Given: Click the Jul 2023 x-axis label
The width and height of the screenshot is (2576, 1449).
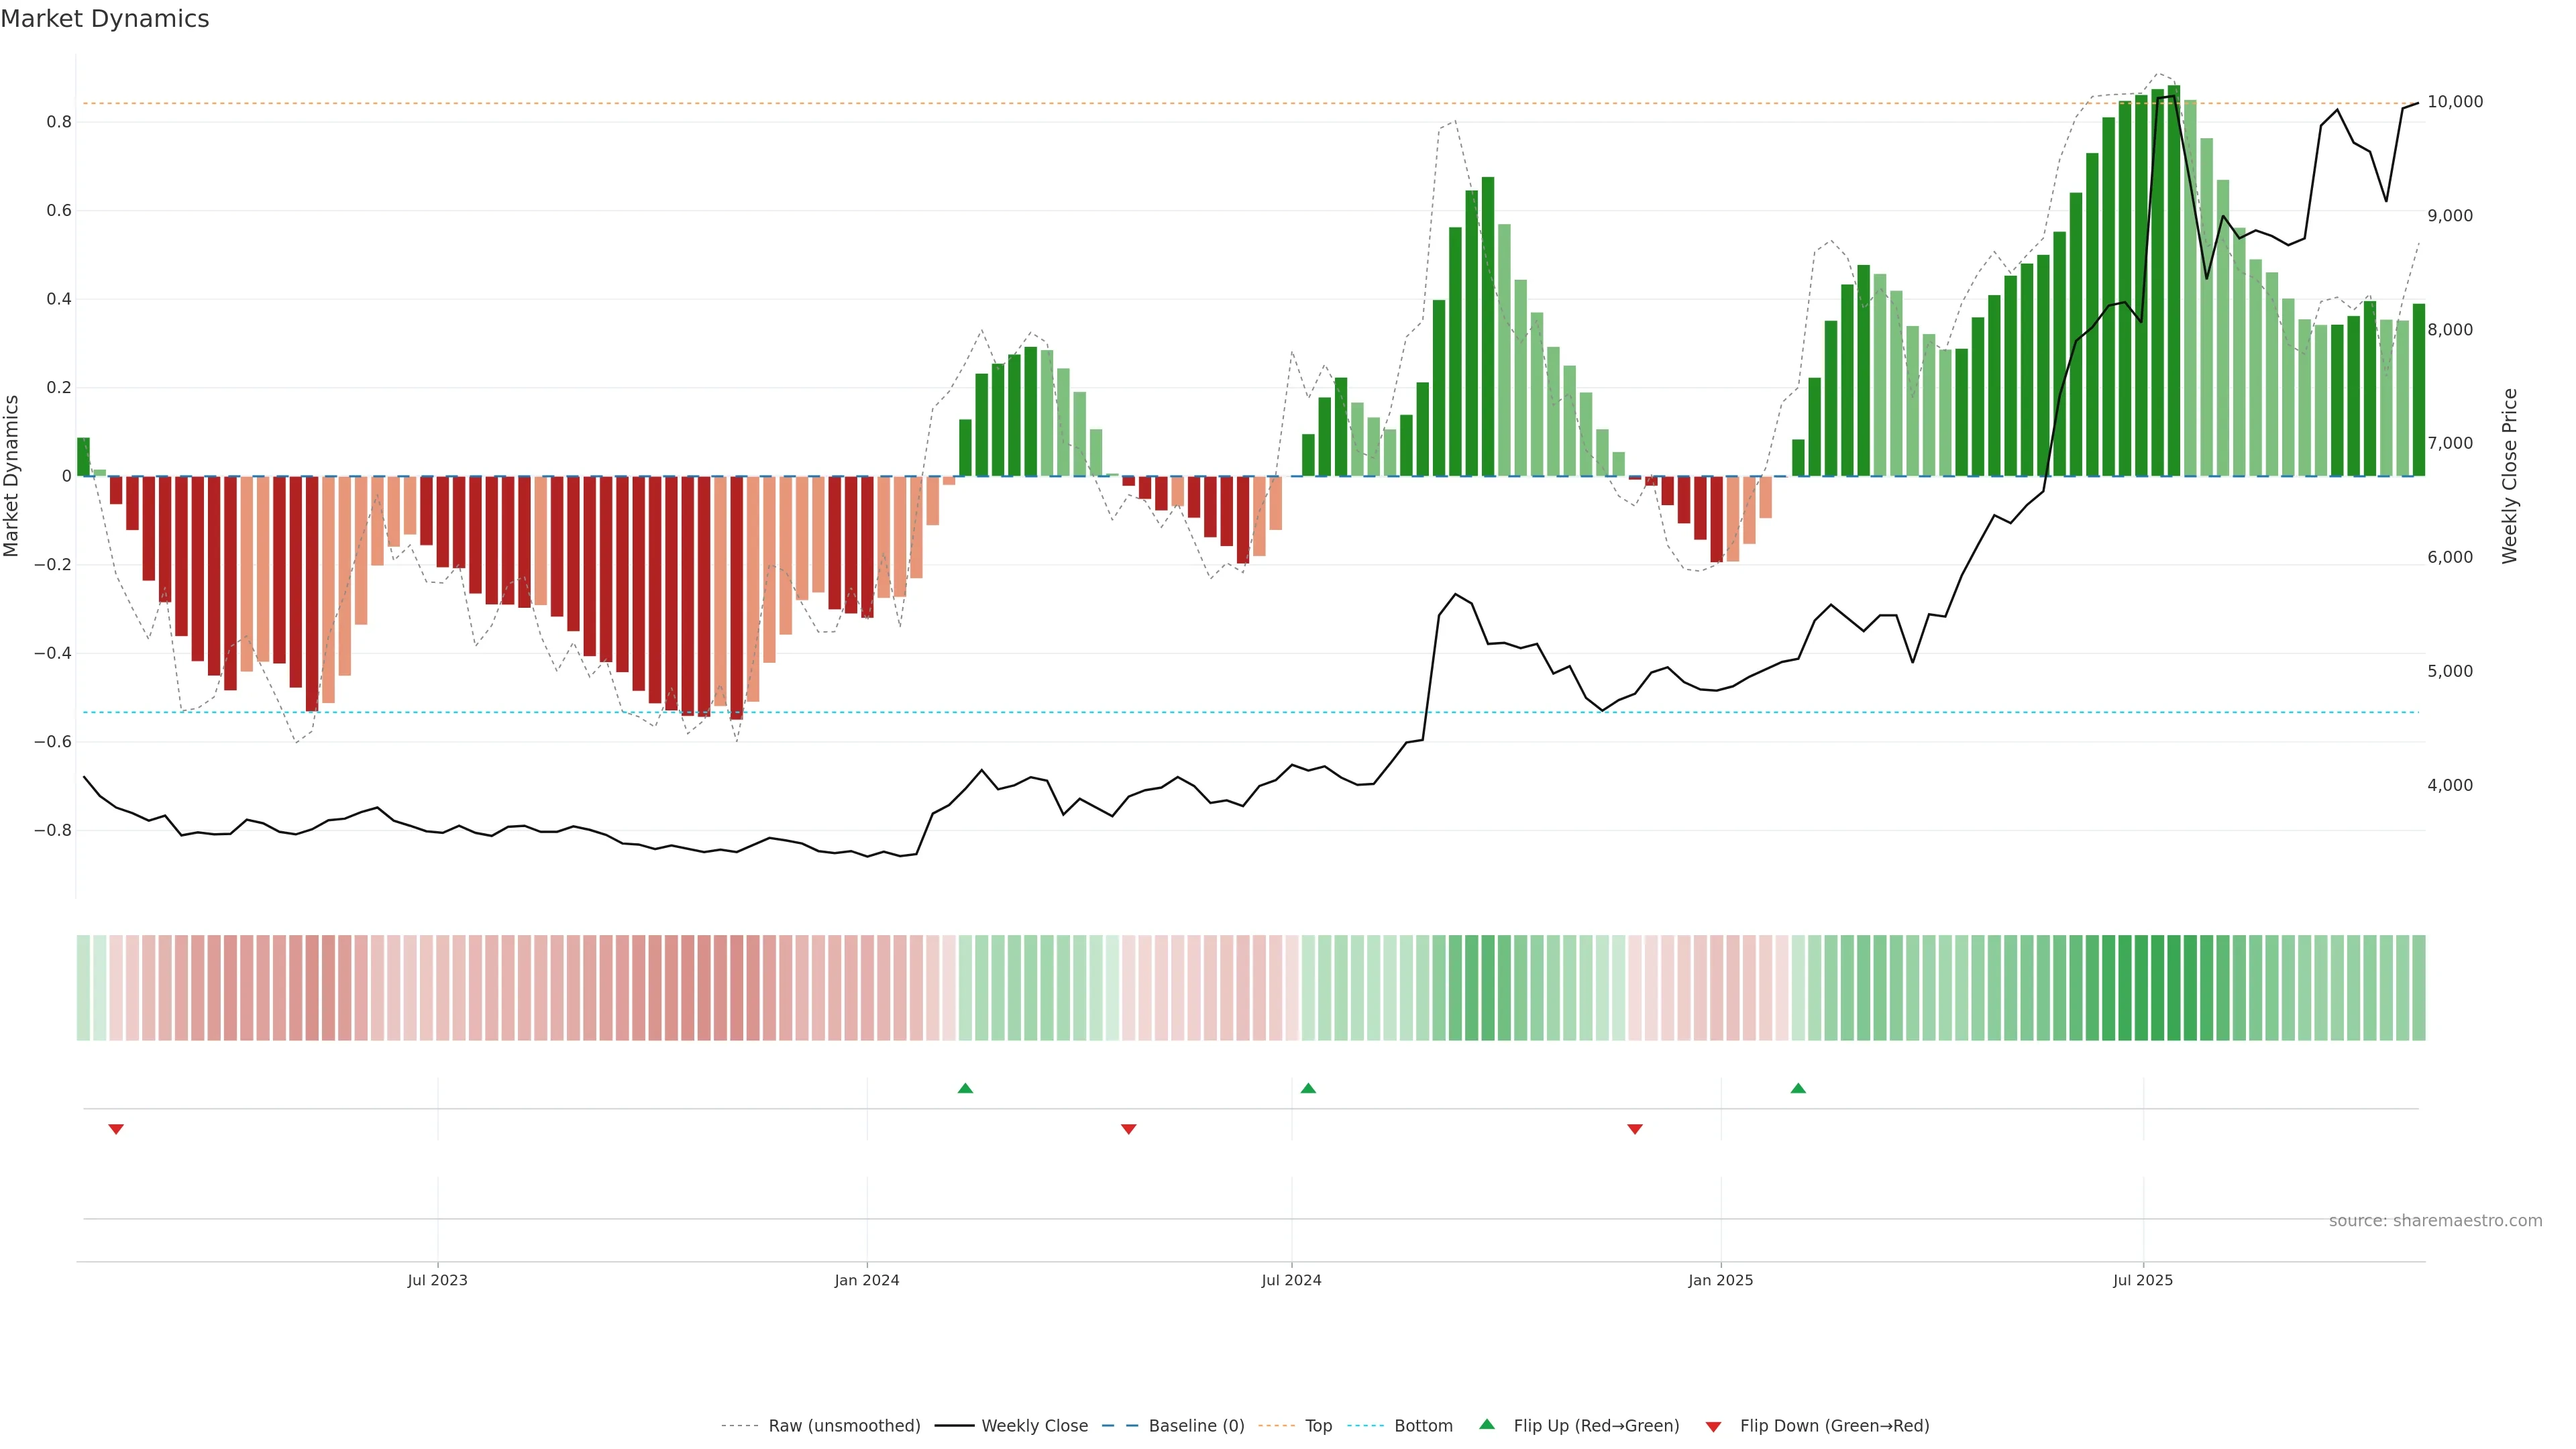Looking at the screenshot, I should (437, 1280).
